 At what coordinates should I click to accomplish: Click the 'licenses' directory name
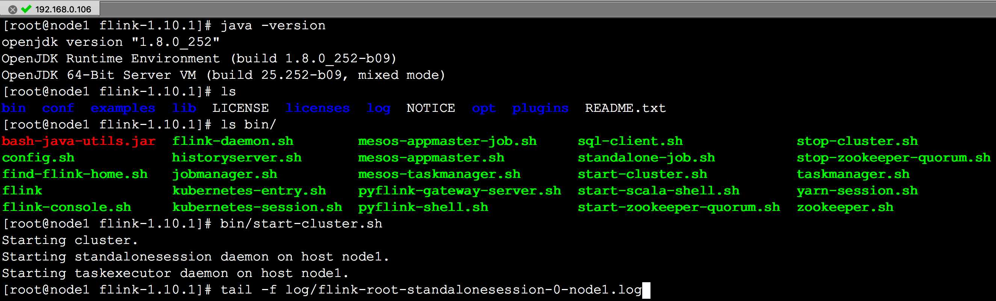click(x=318, y=108)
